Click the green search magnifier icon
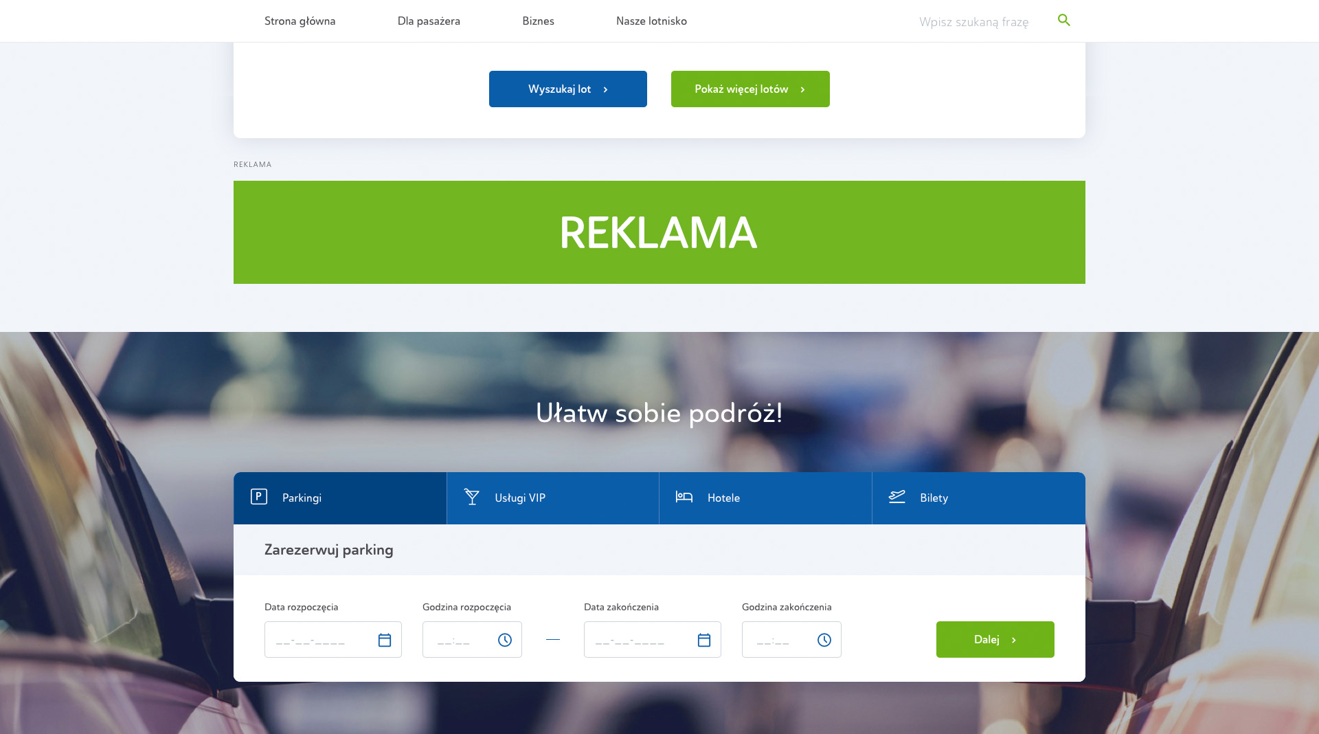Image resolution: width=1319 pixels, height=734 pixels. 1063,21
